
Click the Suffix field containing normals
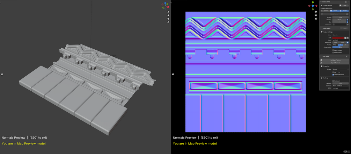point(341,88)
